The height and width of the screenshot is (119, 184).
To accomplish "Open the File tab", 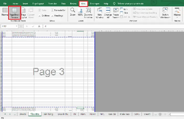I will tap(5, 4).
